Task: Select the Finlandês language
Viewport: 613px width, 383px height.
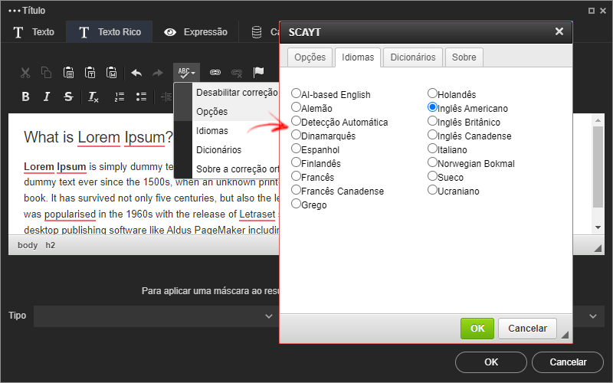Action: 296,162
